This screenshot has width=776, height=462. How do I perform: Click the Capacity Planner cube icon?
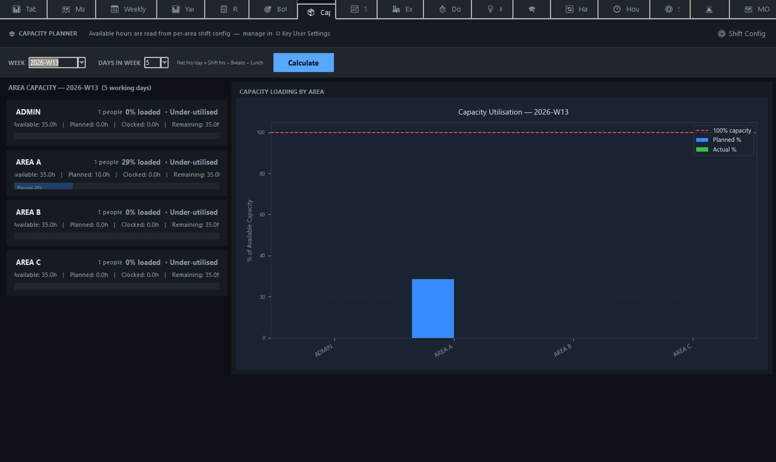tap(12, 34)
